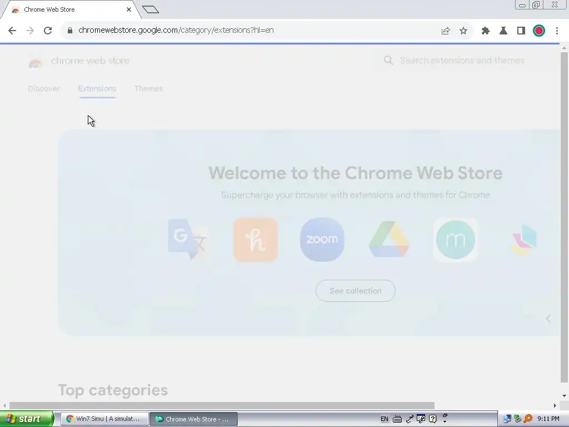Click the horizontal scroll left arrow
This screenshot has height=427, width=569.
tap(4, 405)
